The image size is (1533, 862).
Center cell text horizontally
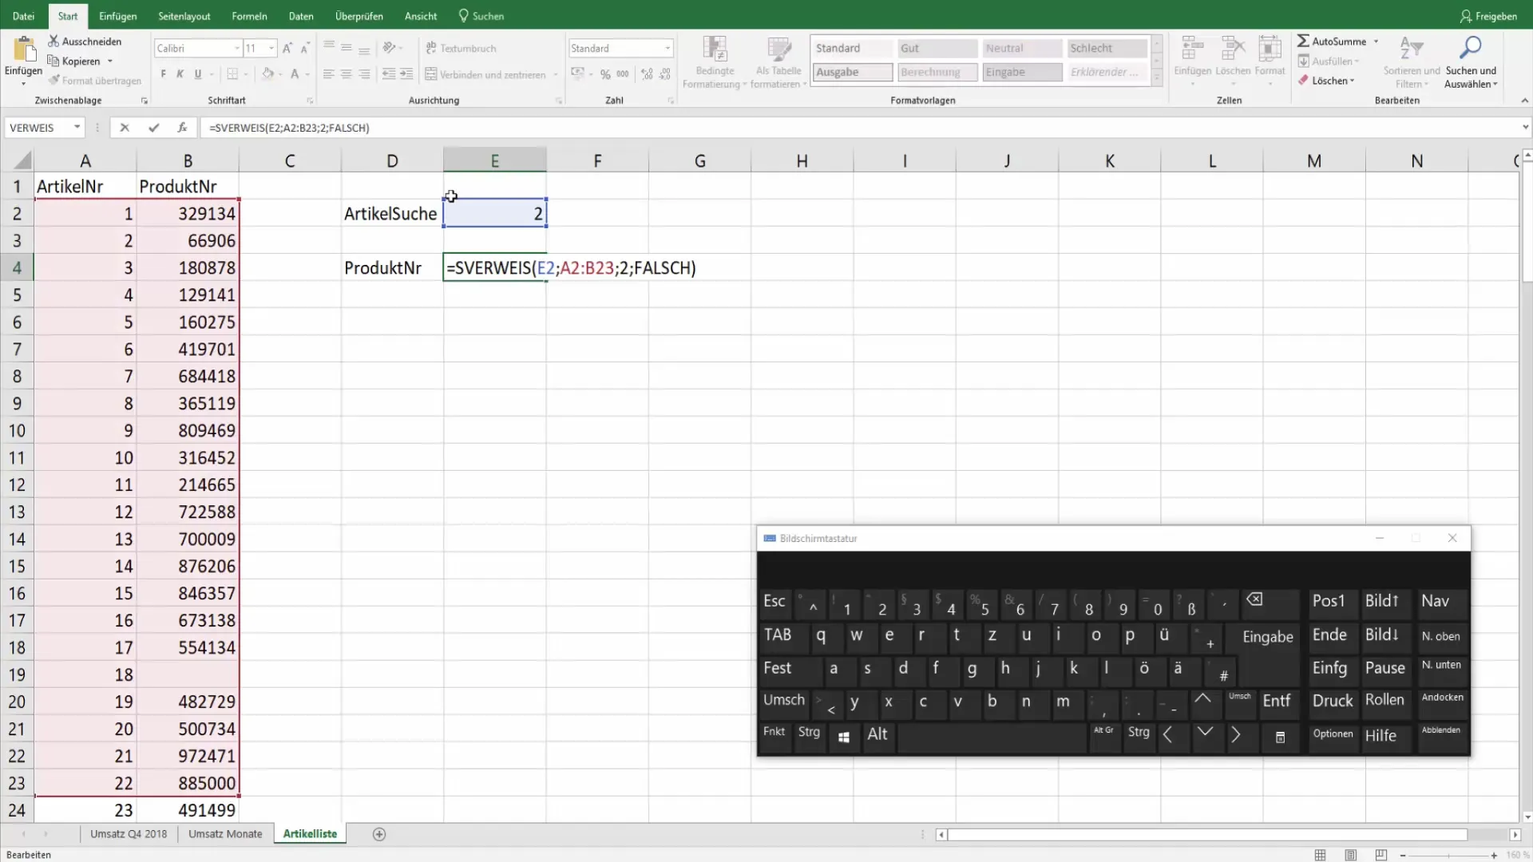point(347,74)
